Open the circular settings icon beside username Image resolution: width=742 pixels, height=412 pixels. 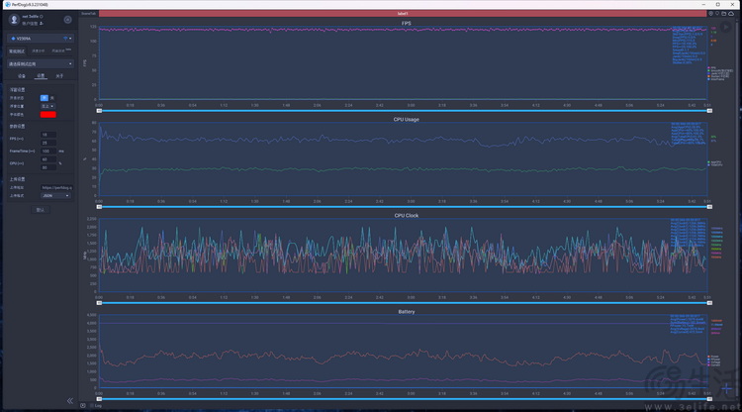tap(67, 20)
